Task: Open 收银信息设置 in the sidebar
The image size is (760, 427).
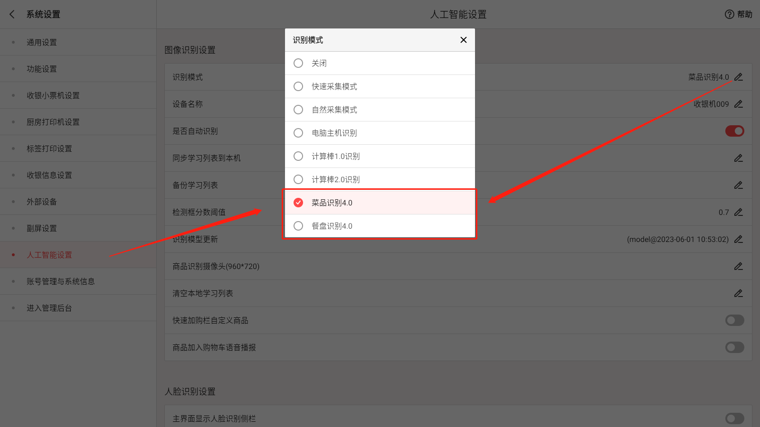Action: 78,175
